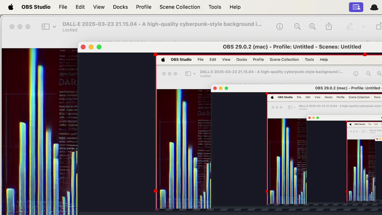The image size is (382, 215).
Task: Open the File menu in the top menu bar
Action: pyautogui.click(x=63, y=7)
